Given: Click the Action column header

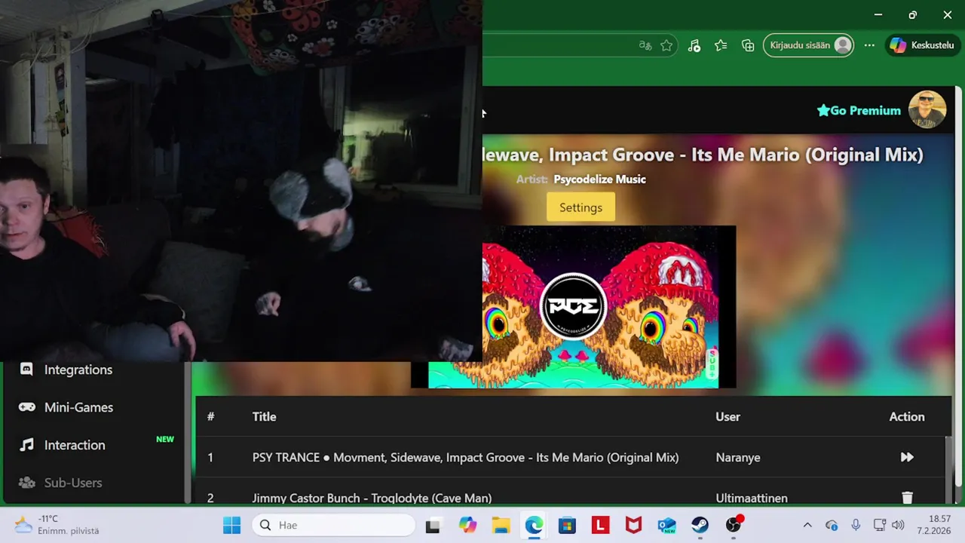Looking at the screenshot, I should (x=906, y=416).
